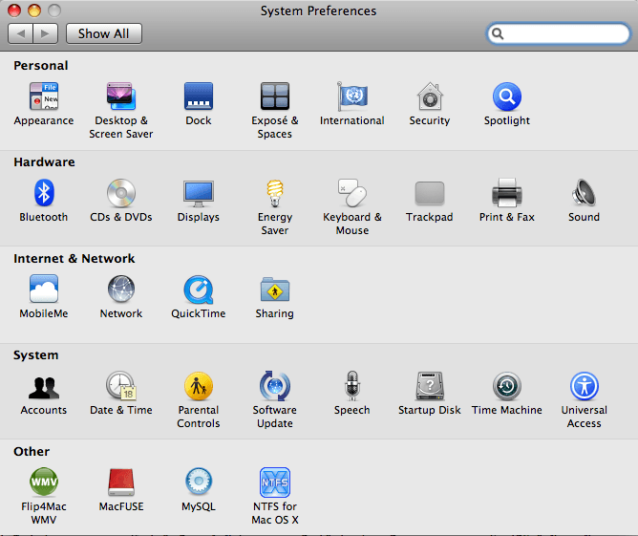The image size is (638, 536).
Task: Open MySQL preference pane
Action: point(198,482)
